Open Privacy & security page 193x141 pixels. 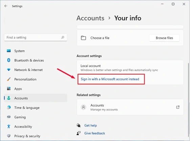pyautogui.click(x=36, y=136)
